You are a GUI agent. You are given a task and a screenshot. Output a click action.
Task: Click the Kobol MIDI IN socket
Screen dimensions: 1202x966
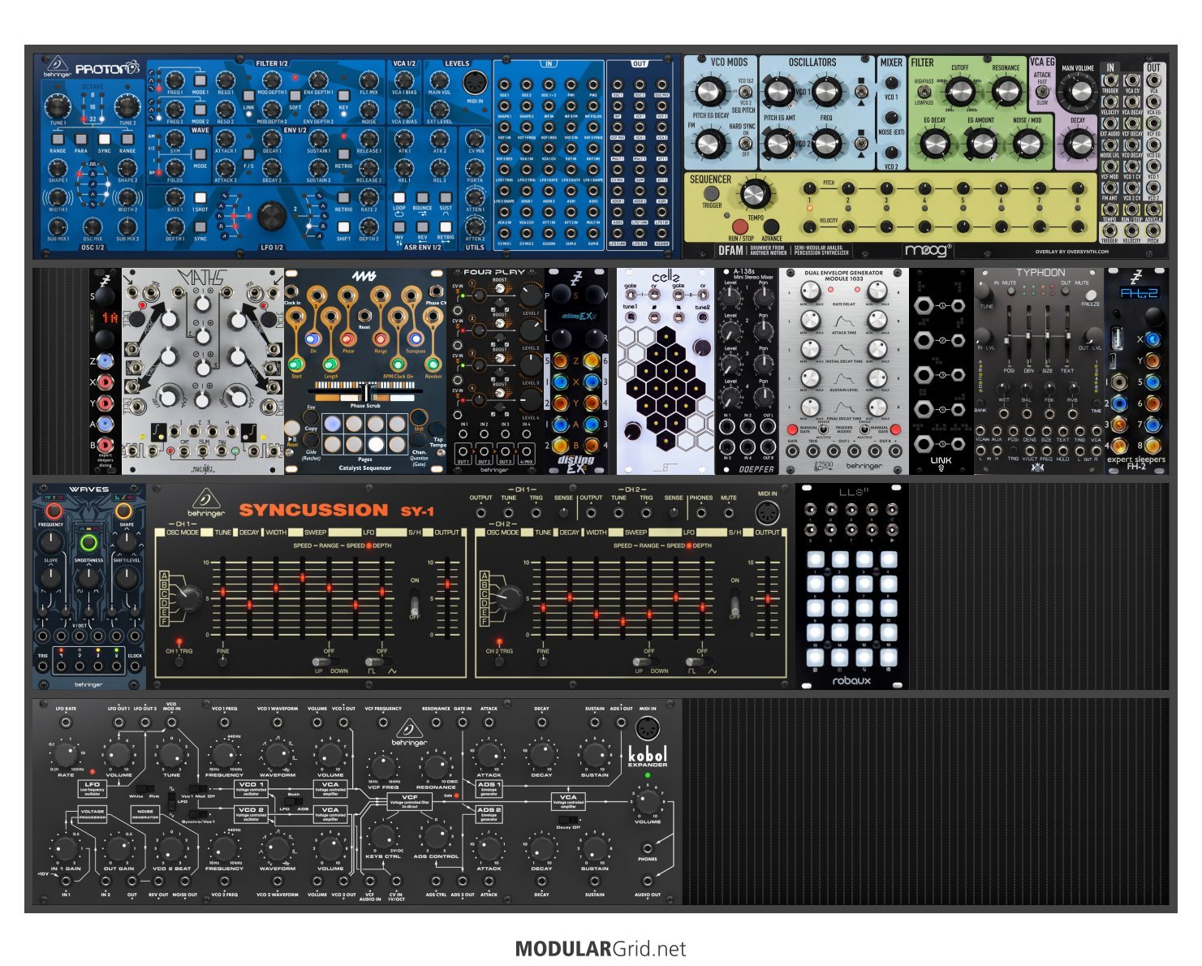pos(647,728)
